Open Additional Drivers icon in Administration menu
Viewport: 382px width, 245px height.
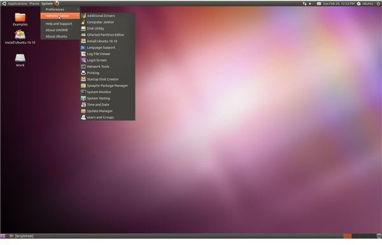[83, 16]
